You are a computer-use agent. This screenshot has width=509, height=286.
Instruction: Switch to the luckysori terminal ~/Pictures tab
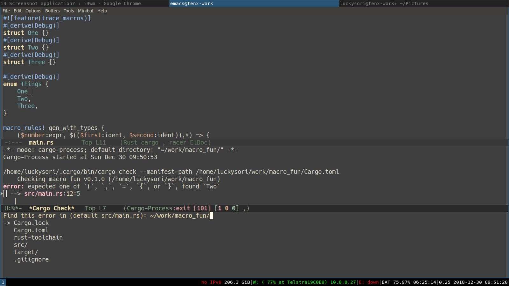point(424,3)
